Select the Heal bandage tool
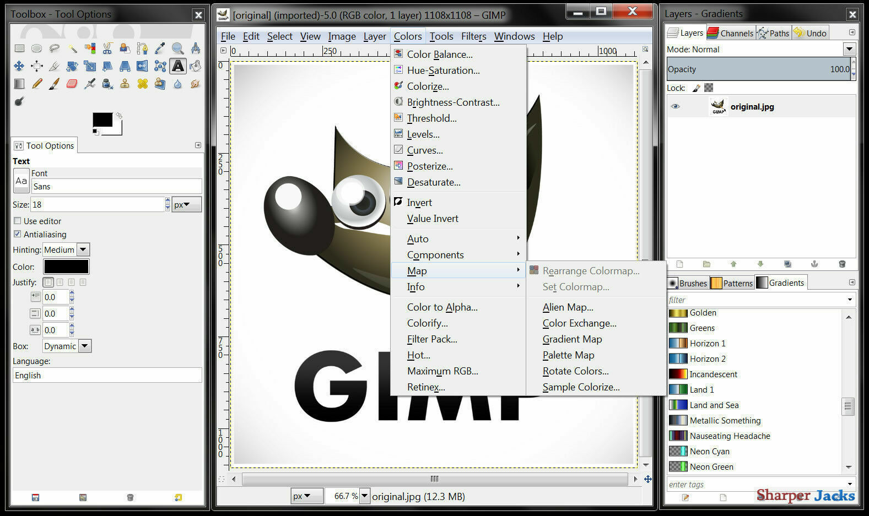The height and width of the screenshot is (516, 869). coord(143,84)
